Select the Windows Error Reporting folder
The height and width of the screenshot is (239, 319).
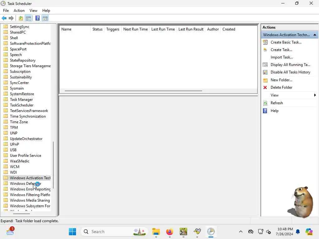tap(30, 189)
